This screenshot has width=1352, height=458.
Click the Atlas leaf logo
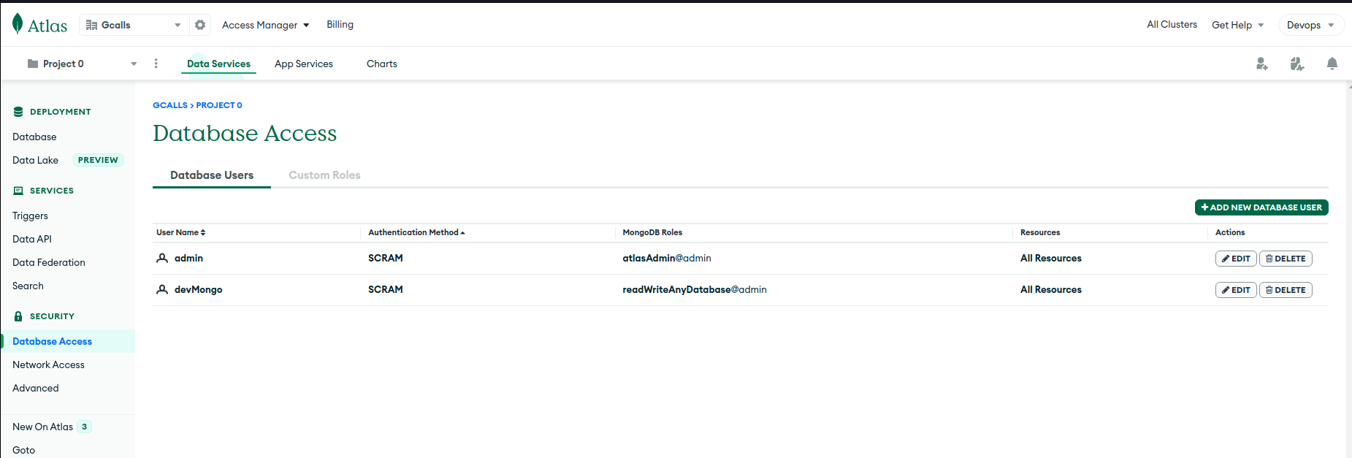click(x=18, y=24)
